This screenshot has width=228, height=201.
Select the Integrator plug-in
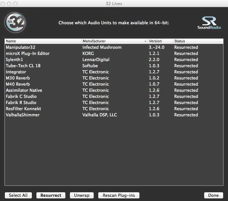click(x=114, y=72)
